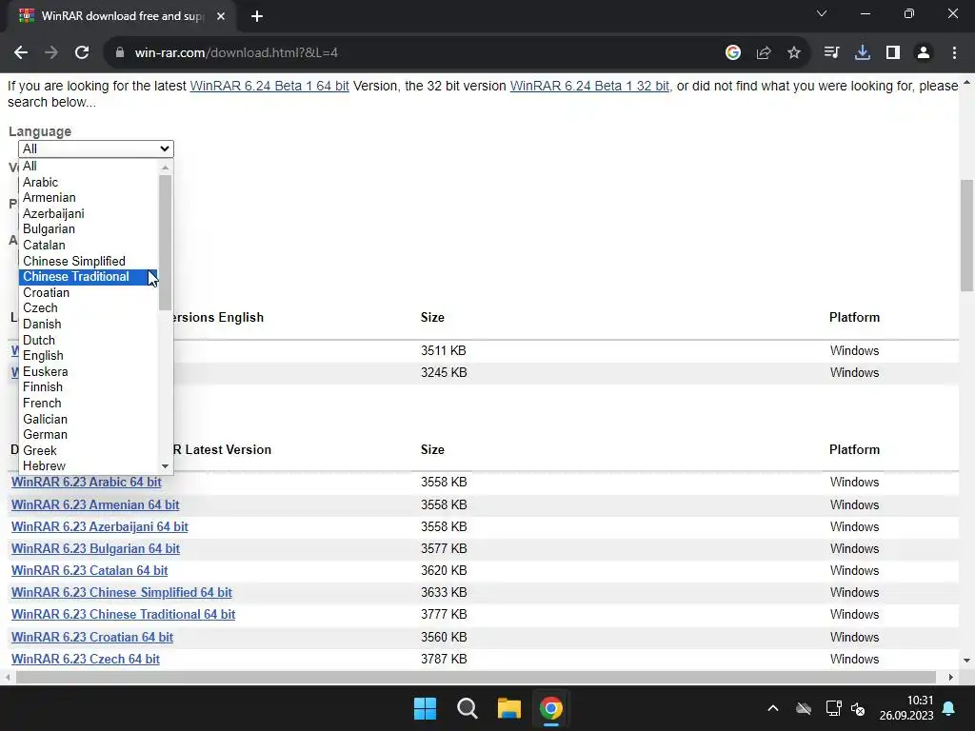Click the 3787 KB size cell
This screenshot has height=731, width=975.
point(444,659)
